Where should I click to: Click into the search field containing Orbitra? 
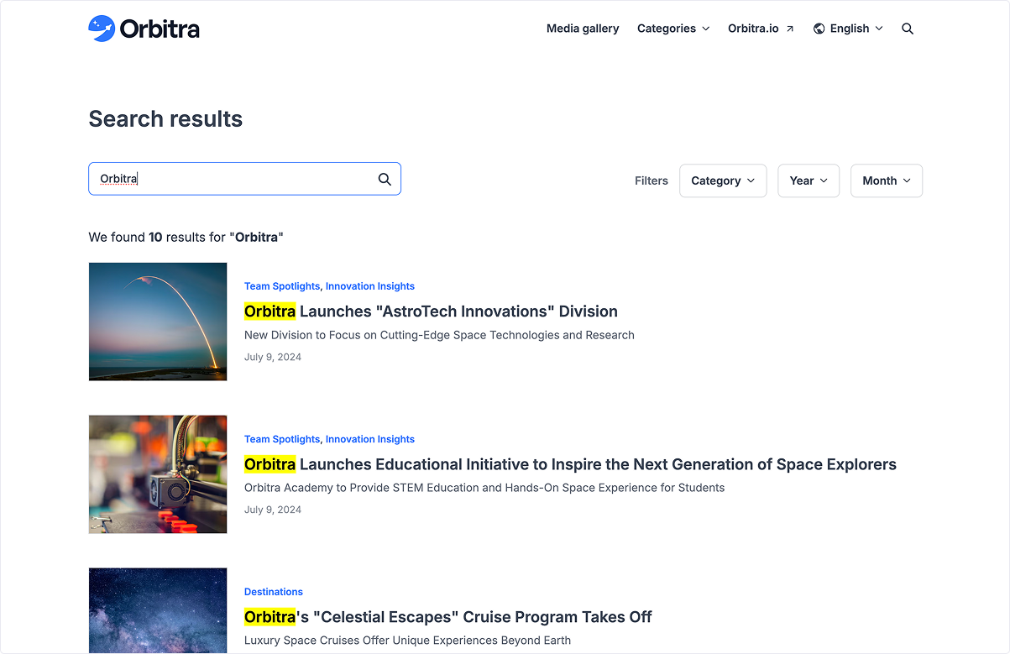[244, 179]
